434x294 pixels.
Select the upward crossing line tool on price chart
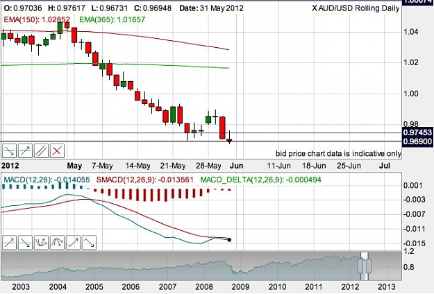tap(25, 151)
